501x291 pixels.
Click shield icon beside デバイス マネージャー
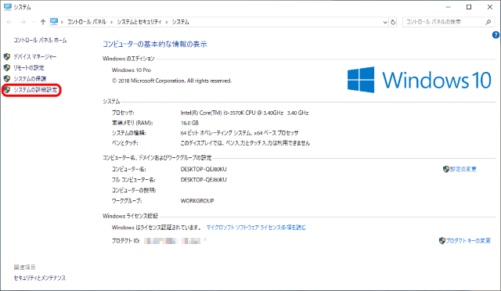tap(7, 57)
